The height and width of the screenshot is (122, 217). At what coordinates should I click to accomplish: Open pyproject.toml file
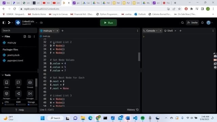pyautogui.click(x=15, y=60)
